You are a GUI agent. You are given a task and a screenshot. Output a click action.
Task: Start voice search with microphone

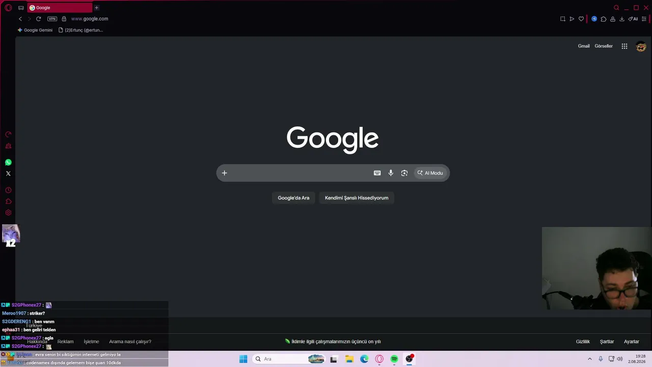tap(391, 173)
